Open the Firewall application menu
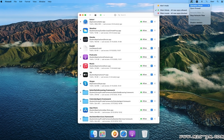This screenshot has height=140, width=224. 8,2
